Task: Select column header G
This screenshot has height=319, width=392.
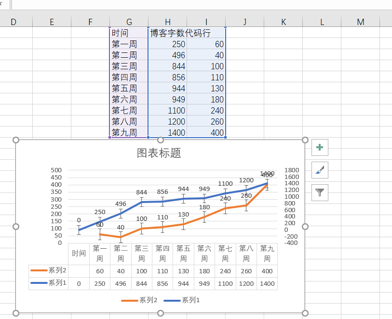Action: pos(129,22)
